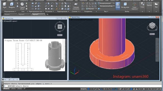Click the [Сверху][2D-каркас] viewport label
Image resolution: width=163 pixels, height=91 pixels.
click(x=10, y=21)
